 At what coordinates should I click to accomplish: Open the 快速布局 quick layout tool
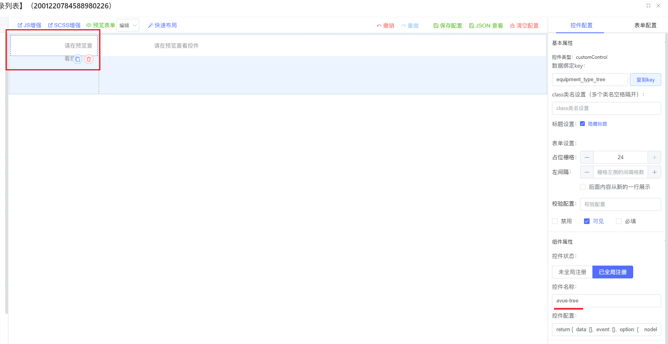click(x=162, y=25)
